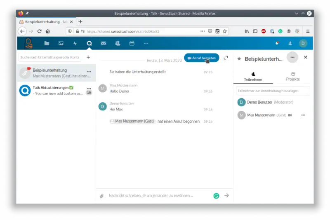Click the Grammarly icon in message box
The height and width of the screenshot is (220, 330).
click(216, 196)
